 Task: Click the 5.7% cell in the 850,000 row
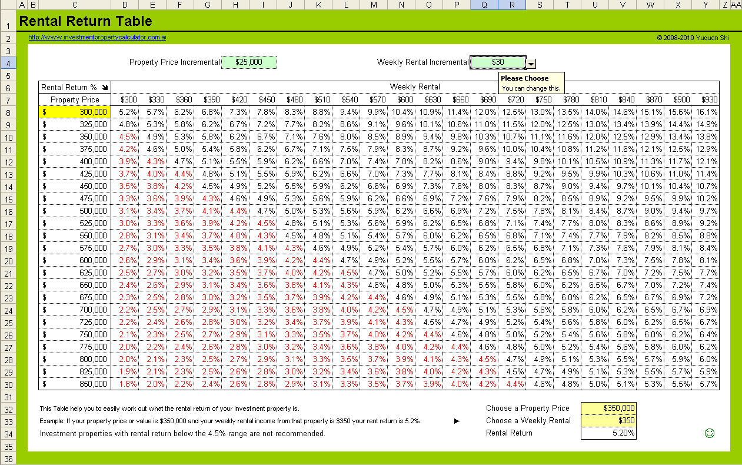point(706,384)
